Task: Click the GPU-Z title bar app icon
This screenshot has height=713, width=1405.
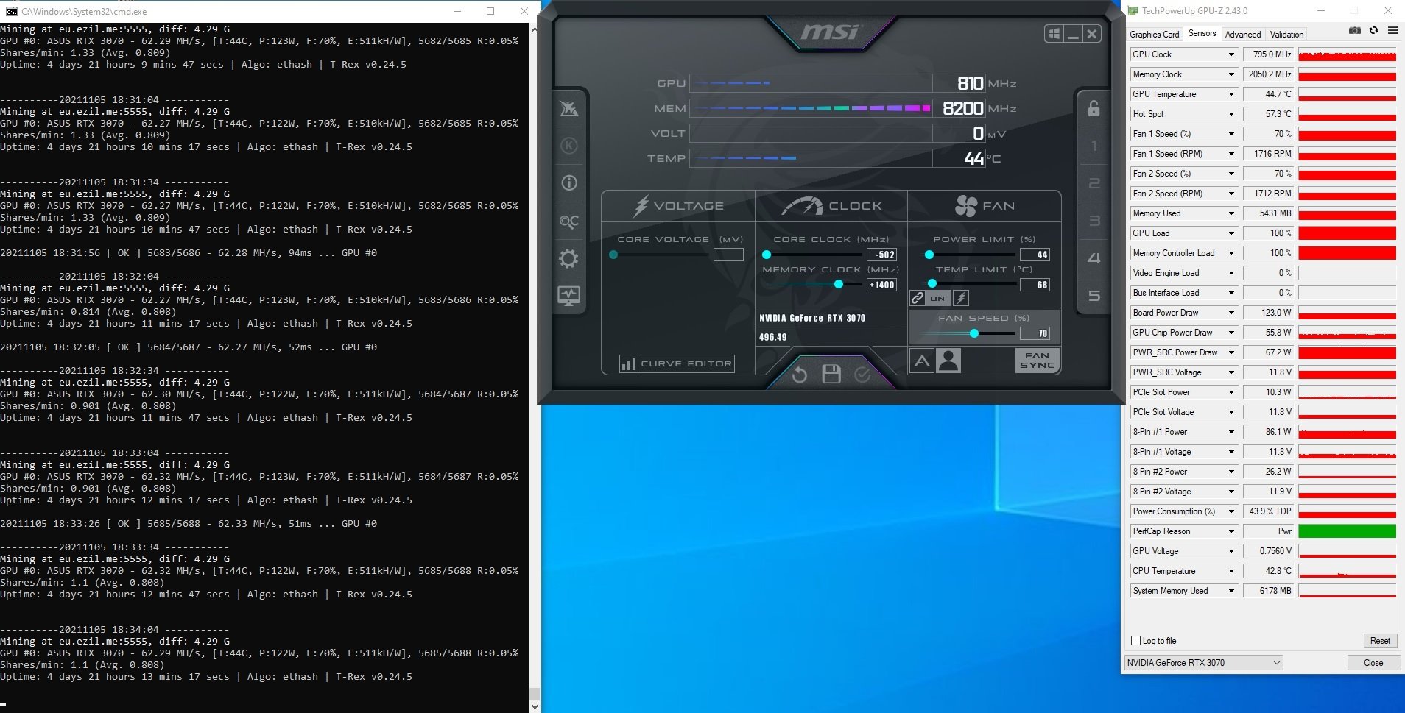Action: coord(1133,11)
